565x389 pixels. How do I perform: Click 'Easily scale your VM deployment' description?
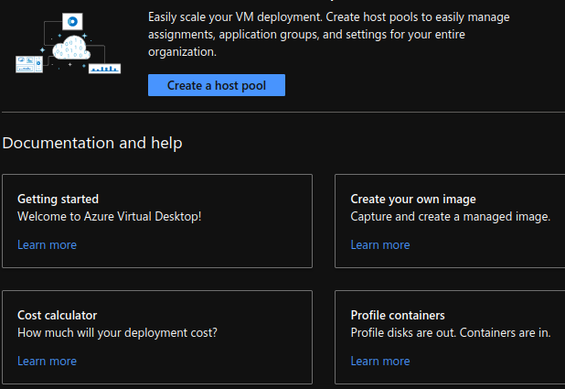328,34
